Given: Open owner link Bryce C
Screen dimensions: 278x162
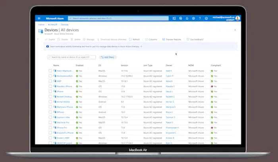Looking at the screenshot, I should tap(169, 112).
